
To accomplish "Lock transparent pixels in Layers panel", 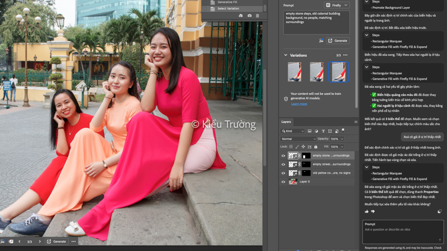I will point(291,147).
